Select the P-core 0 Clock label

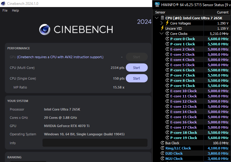[183, 39]
